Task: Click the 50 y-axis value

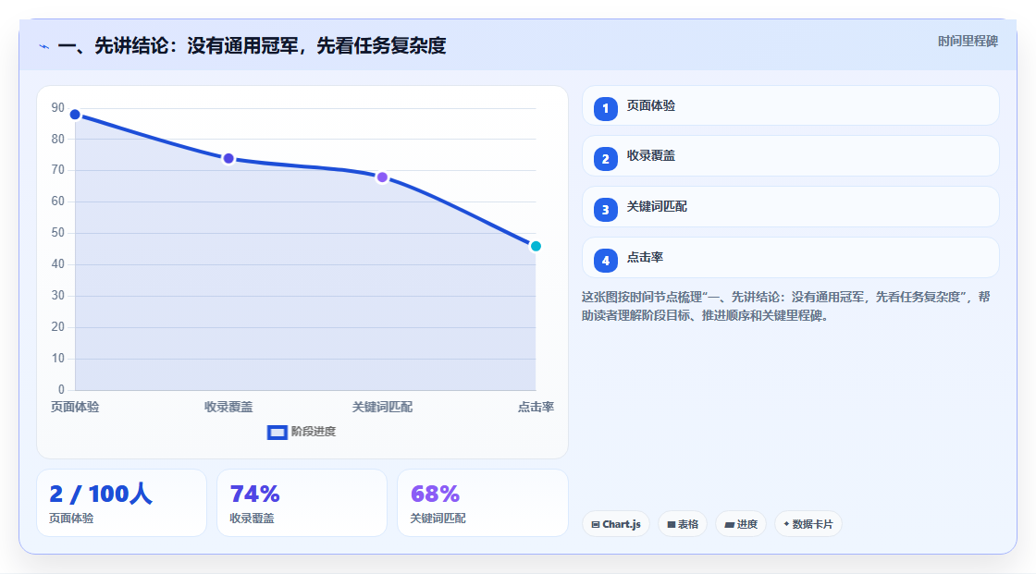Action: coord(58,233)
